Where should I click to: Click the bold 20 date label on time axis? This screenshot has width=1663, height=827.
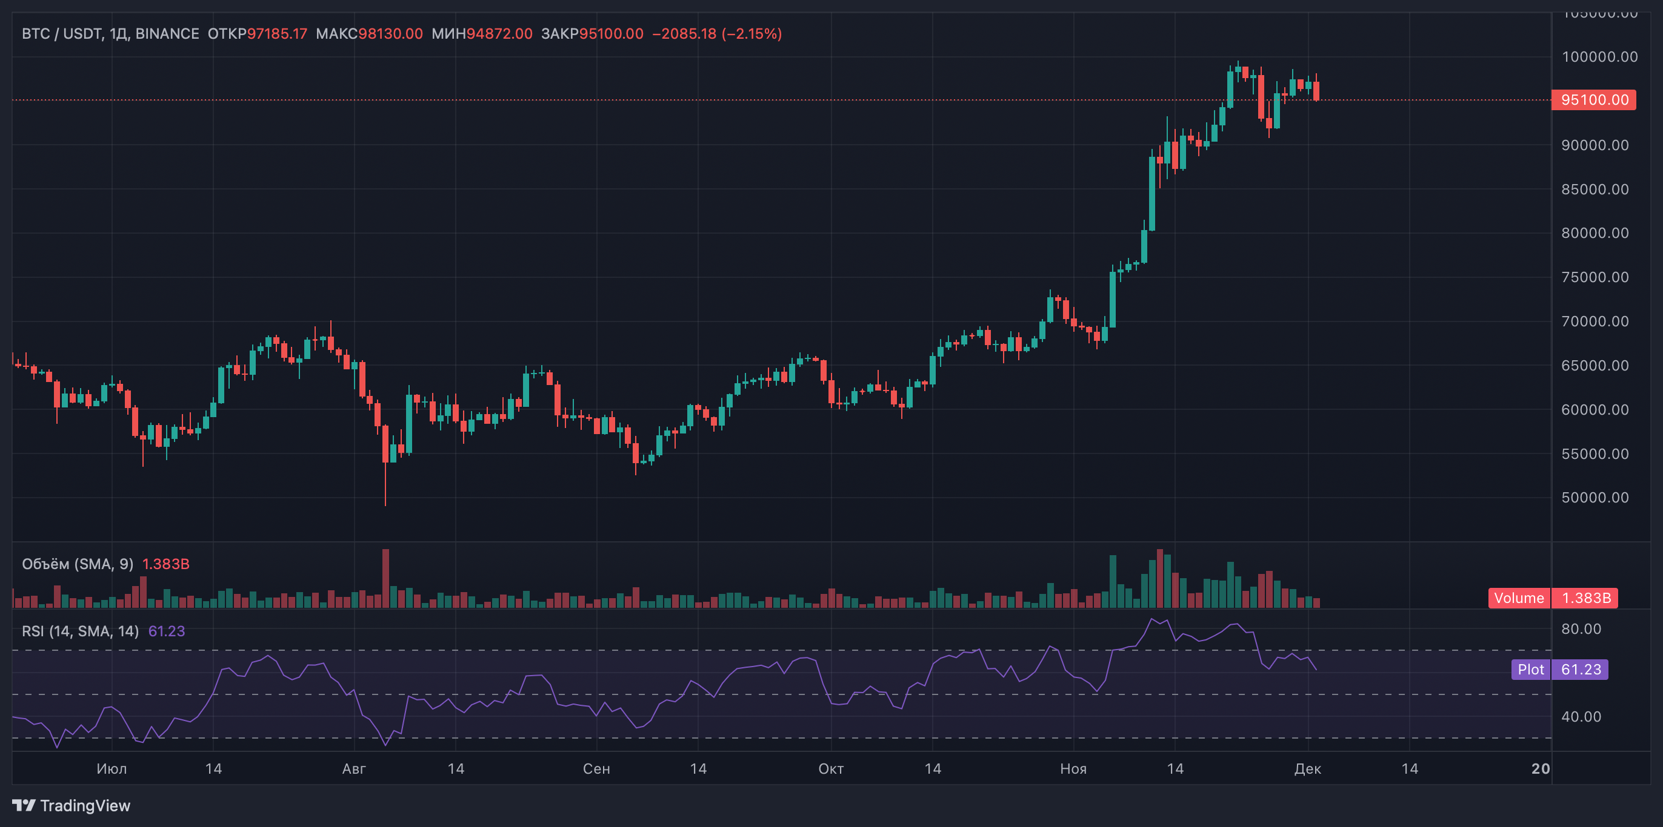click(x=1541, y=769)
